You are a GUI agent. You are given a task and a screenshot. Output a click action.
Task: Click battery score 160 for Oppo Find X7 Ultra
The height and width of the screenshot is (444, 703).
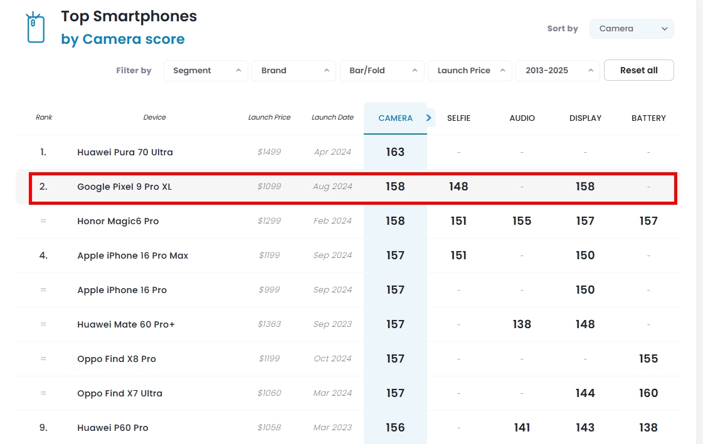point(648,393)
